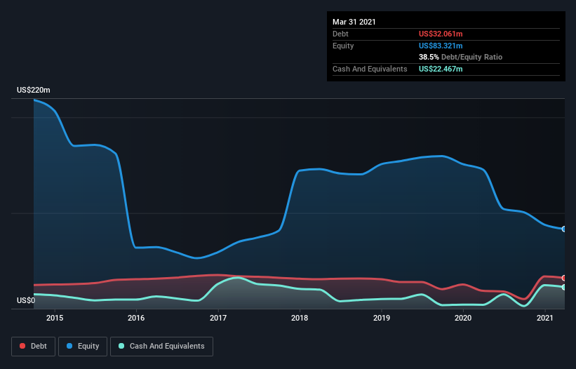This screenshot has width=576, height=369.
Task: Toggle Cash And Equivalents legend button
Action: tap(161, 347)
